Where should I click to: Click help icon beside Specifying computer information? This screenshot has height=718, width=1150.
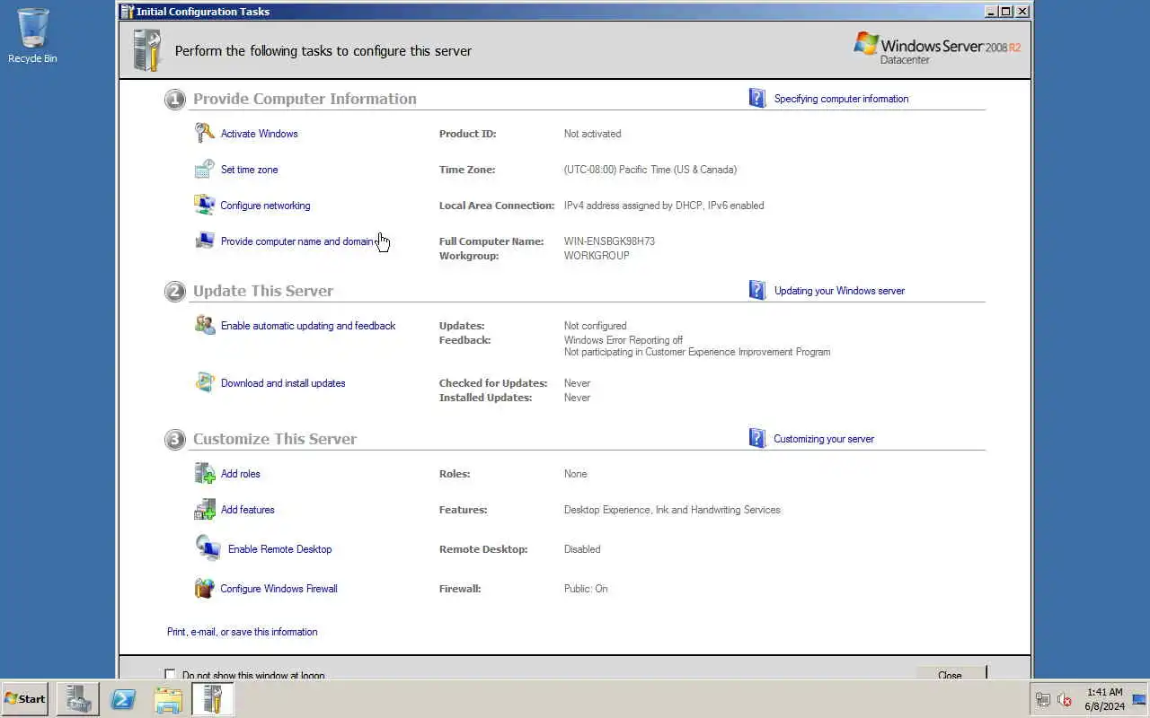point(757,98)
